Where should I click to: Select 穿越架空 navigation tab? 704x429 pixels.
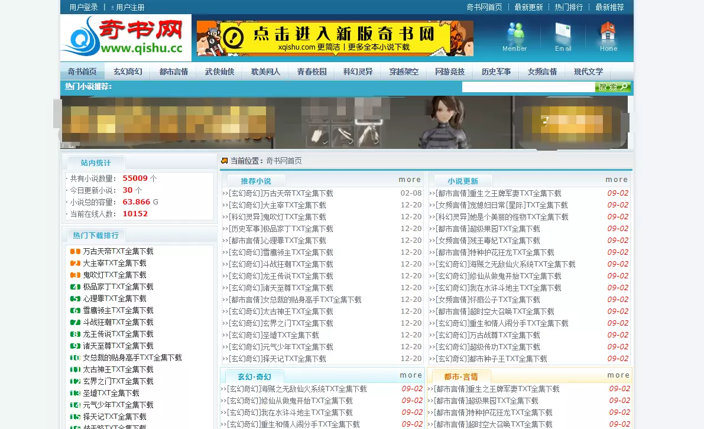[x=404, y=71]
